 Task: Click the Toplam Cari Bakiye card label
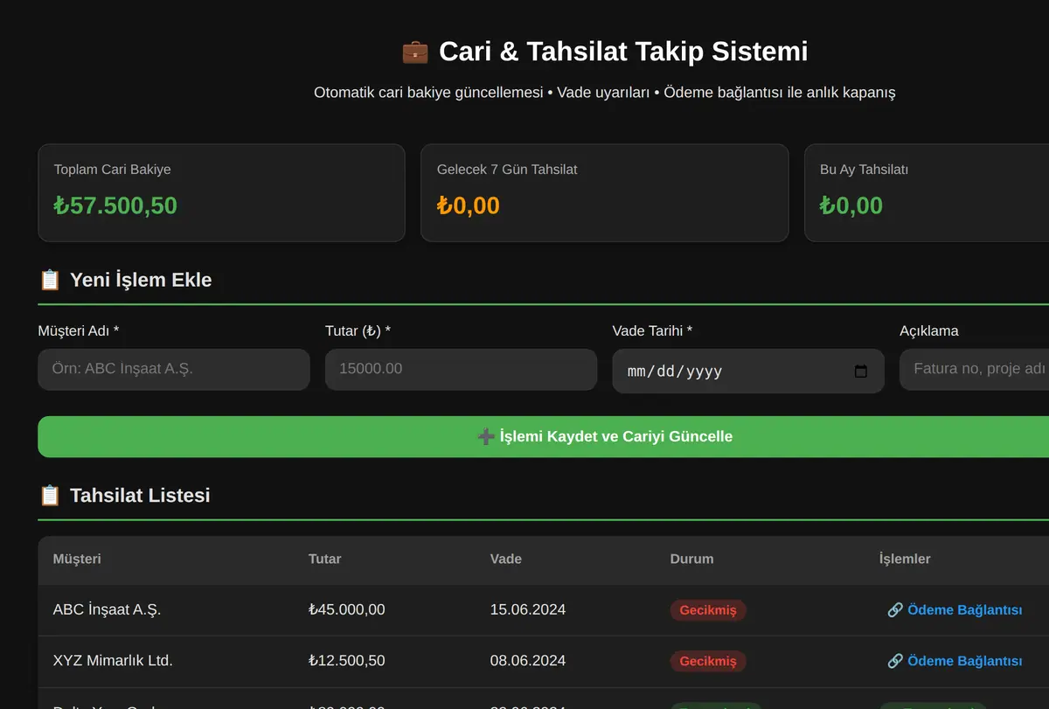pyautogui.click(x=113, y=170)
